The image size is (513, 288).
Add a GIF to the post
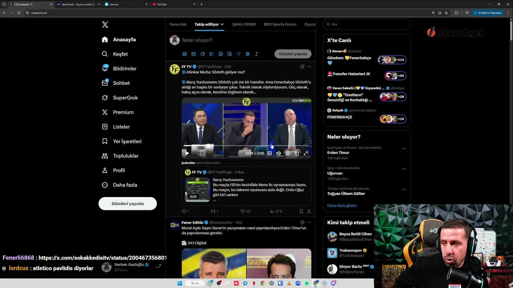click(194, 54)
